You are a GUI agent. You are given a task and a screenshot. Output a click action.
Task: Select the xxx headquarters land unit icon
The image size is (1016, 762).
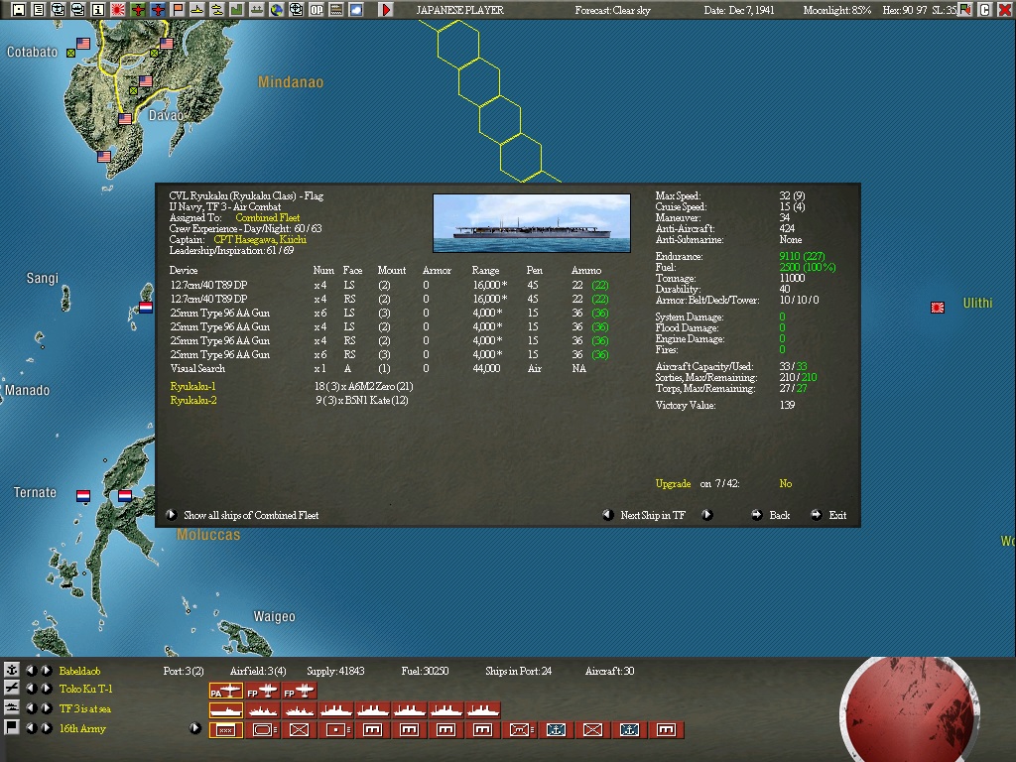[225, 730]
